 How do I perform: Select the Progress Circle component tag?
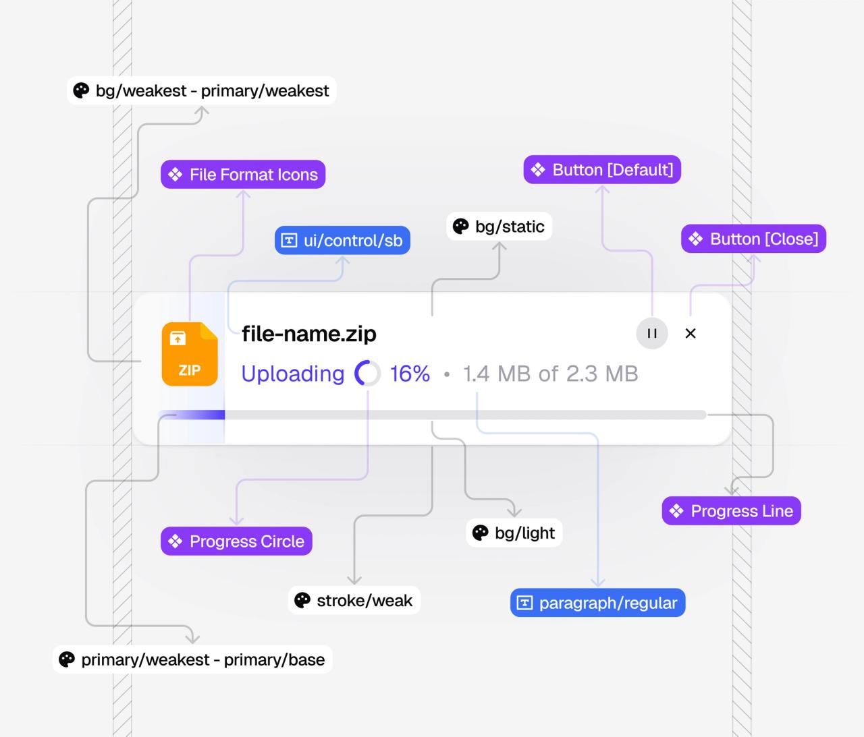[x=236, y=541]
